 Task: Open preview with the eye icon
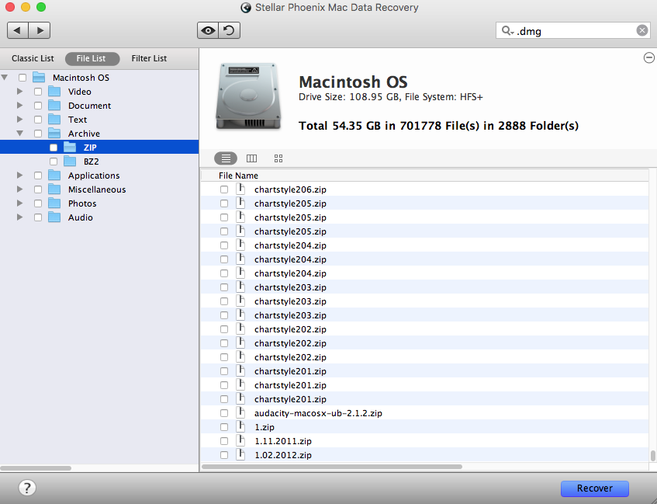[x=208, y=30]
